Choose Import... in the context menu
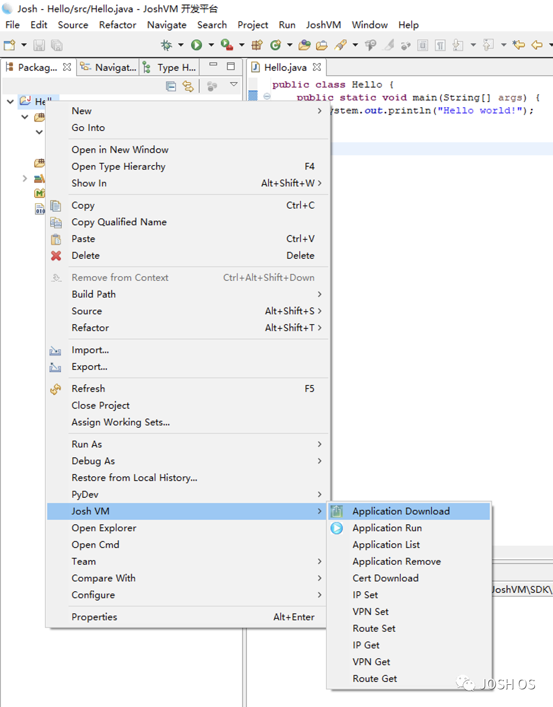This screenshot has height=707, width=553. click(x=187, y=350)
